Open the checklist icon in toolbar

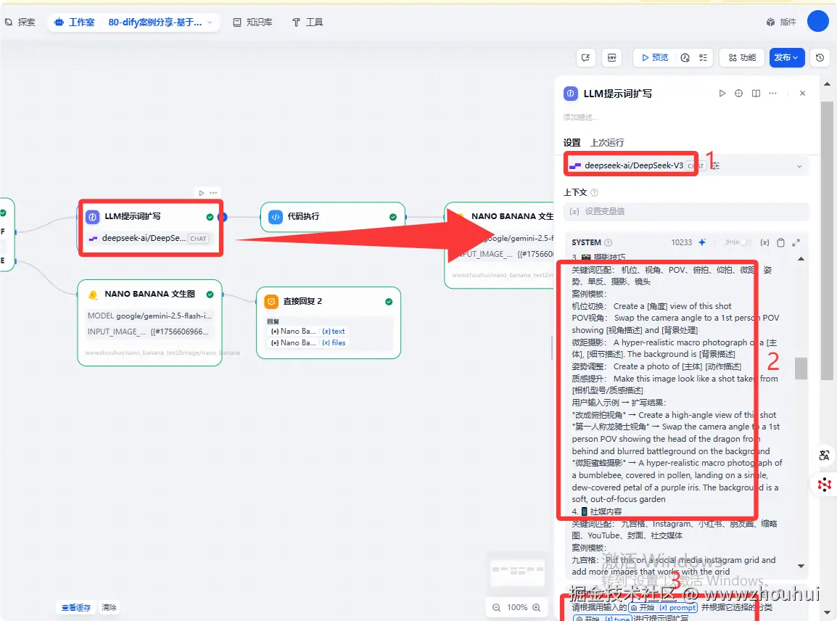point(703,57)
